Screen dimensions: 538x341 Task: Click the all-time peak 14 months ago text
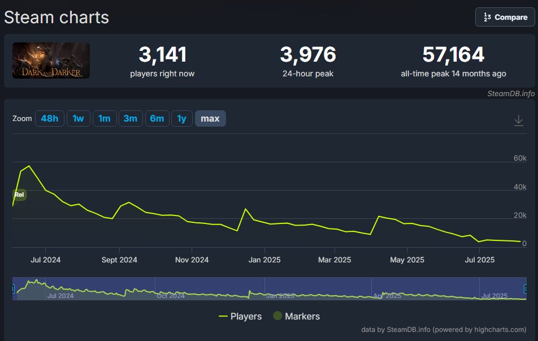(x=453, y=74)
